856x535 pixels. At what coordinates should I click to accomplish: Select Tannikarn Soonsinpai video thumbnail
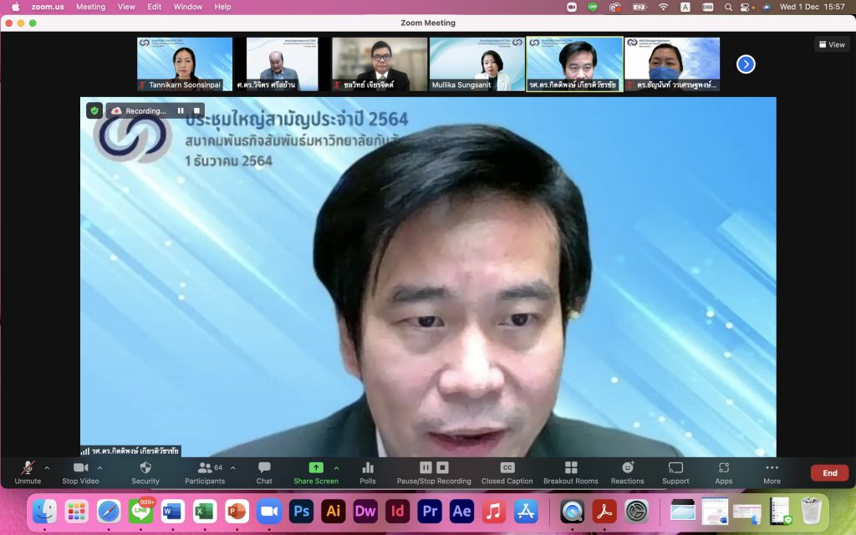[185, 64]
